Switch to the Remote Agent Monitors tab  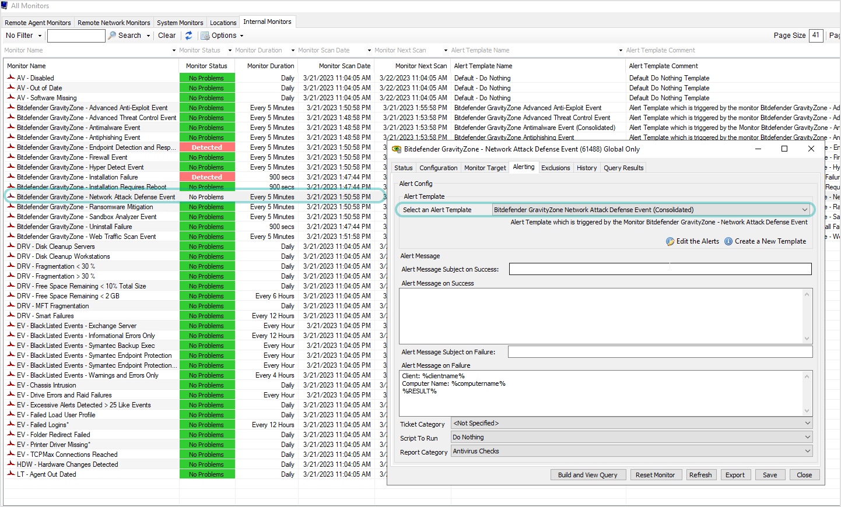click(x=37, y=22)
